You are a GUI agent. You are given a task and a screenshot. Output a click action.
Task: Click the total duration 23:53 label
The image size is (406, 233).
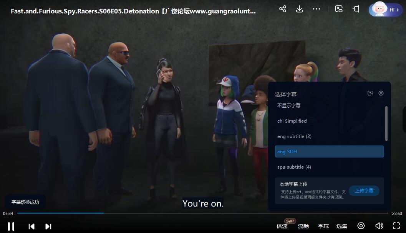(x=397, y=213)
